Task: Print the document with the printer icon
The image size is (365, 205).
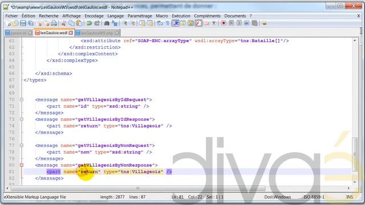Action: point(54,23)
